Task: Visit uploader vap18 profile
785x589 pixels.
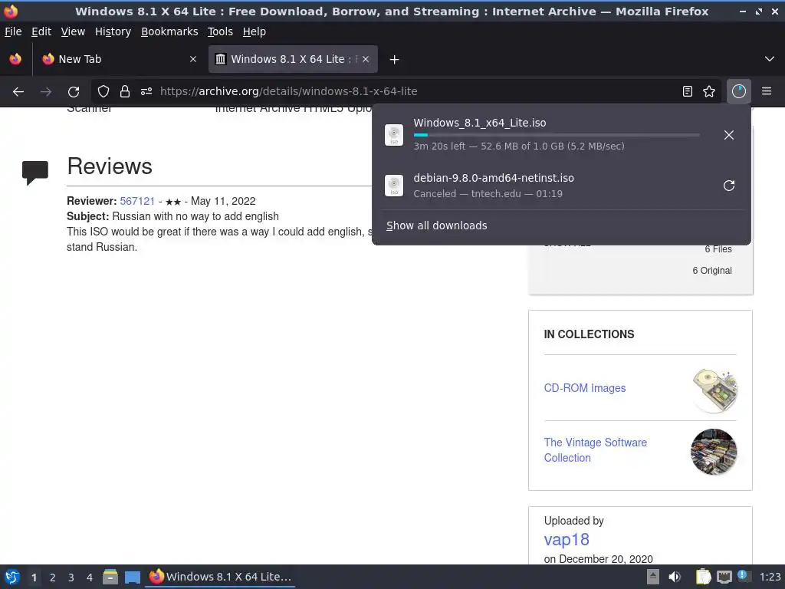Action: click(x=567, y=539)
